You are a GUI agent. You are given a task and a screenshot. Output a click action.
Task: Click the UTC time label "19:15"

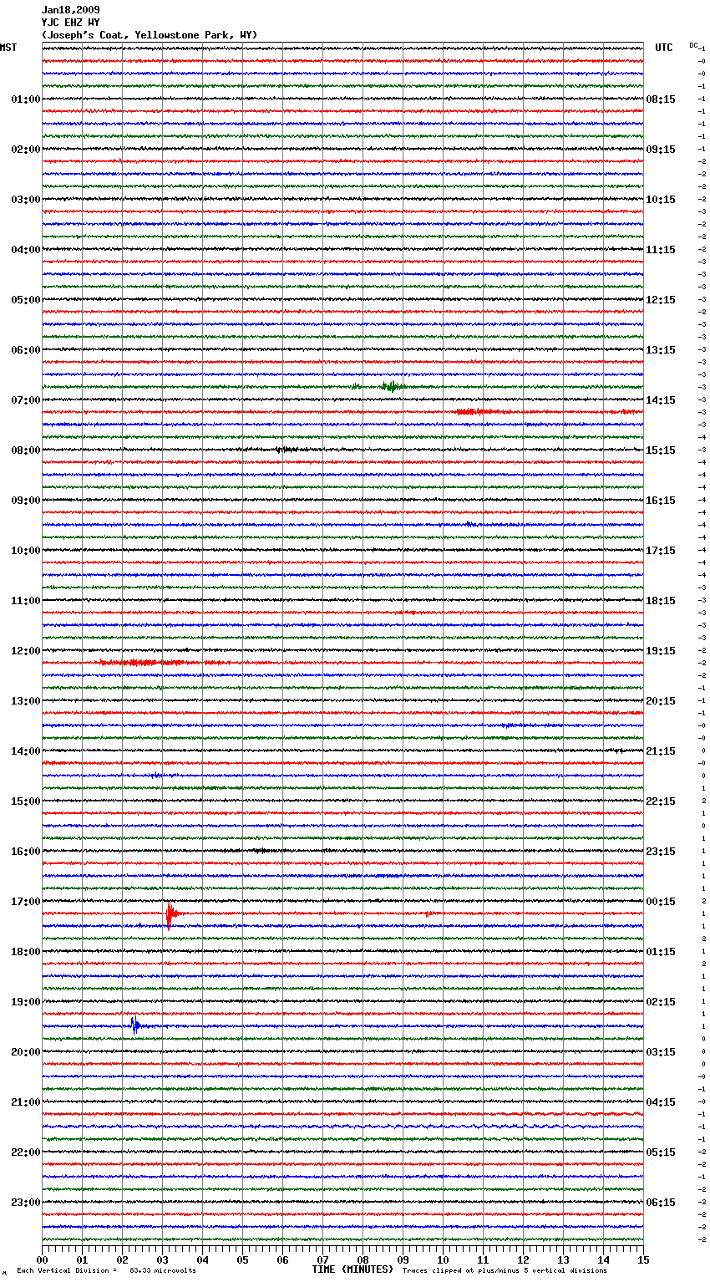tap(661, 651)
